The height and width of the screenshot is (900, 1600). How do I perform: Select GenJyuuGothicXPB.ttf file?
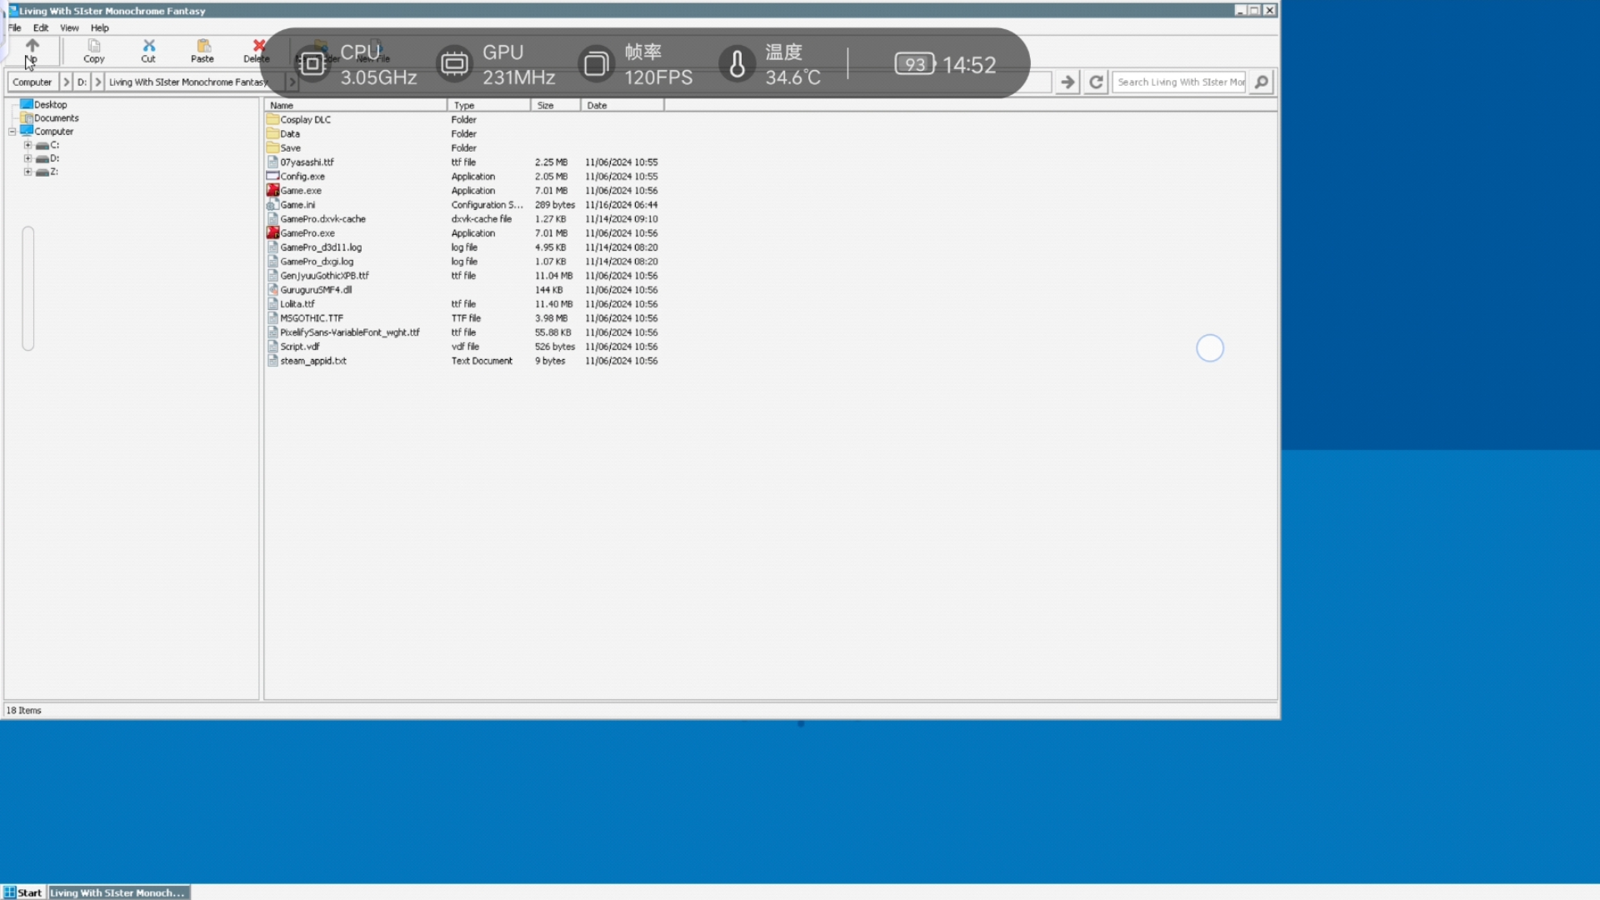click(324, 275)
